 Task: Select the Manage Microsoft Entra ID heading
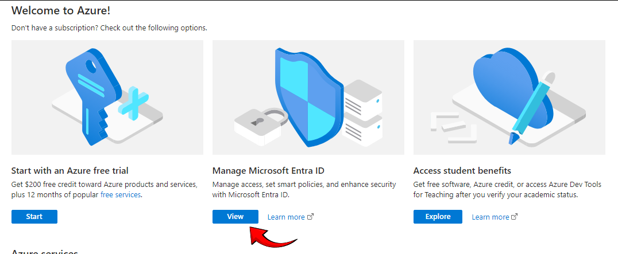[x=268, y=171]
